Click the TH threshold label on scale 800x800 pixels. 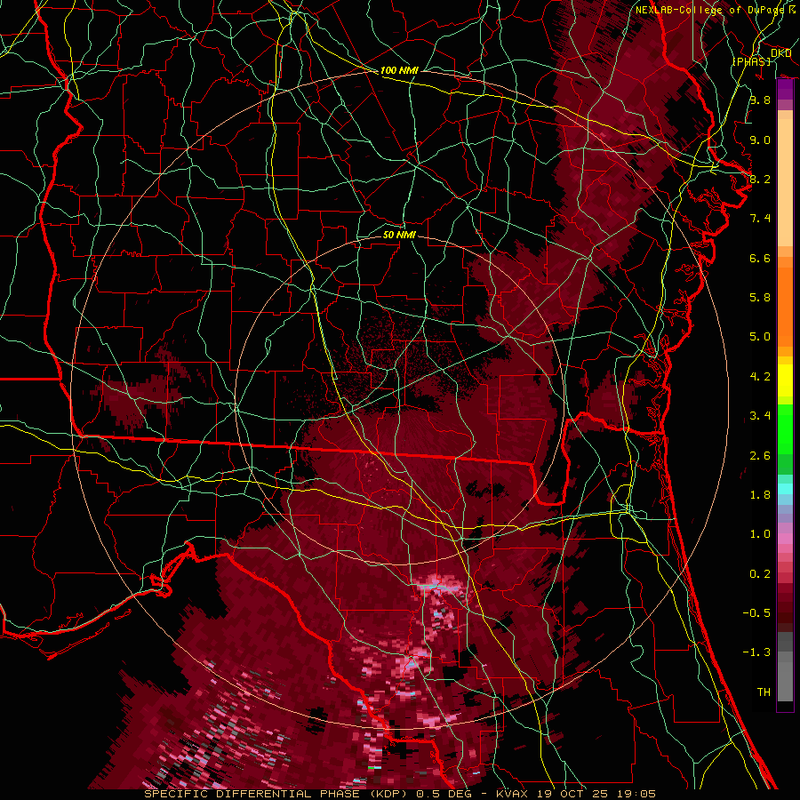(764, 692)
